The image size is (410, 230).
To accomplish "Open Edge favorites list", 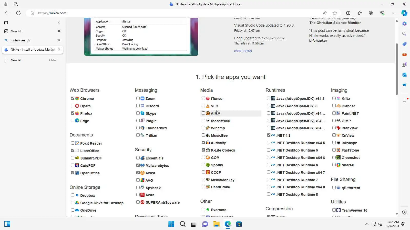I will (x=360, y=13).
